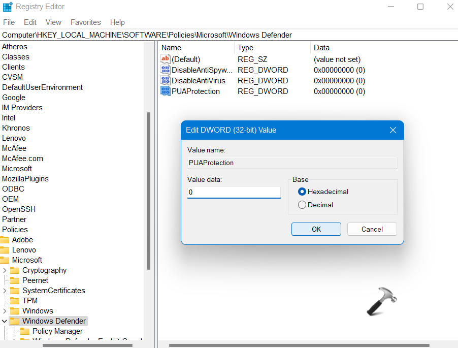Select the MozillaPlugins key
This screenshot has width=458, height=348.
click(25, 179)
